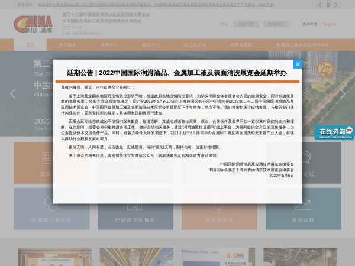Click the 联系我们 button
355x266 pixels.
(x=276, y=24)
